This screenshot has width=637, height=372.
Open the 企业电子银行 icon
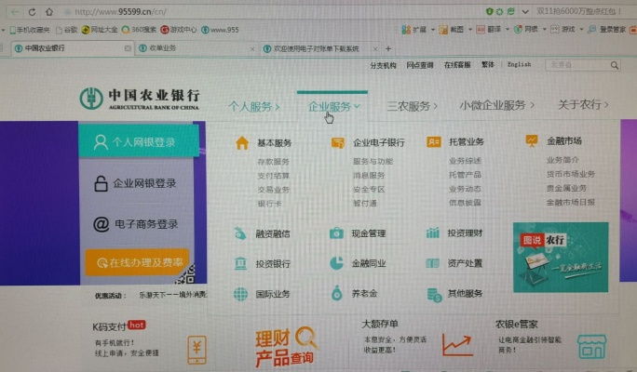(338, 143)
